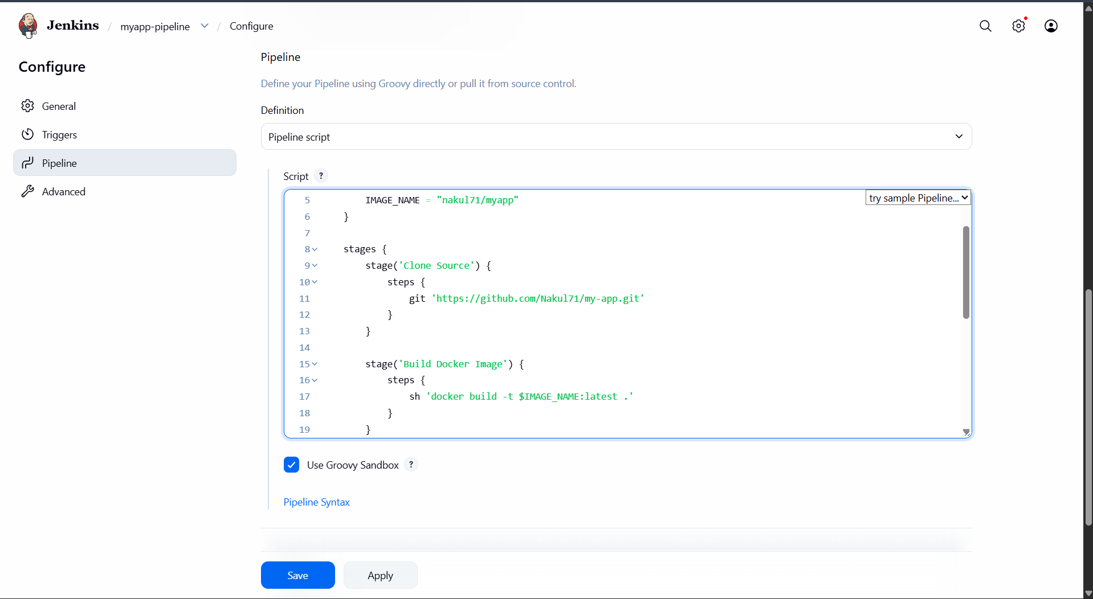
Task: Click the Triggers clock icon in sidebar
Action: [27, 134]
